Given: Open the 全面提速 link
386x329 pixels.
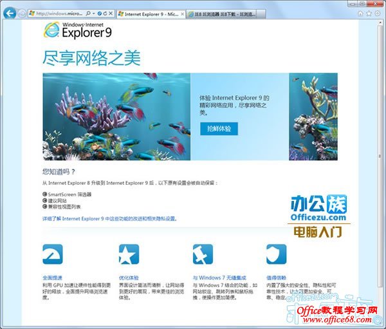Looking at the screenshot, I should point(52,277).
